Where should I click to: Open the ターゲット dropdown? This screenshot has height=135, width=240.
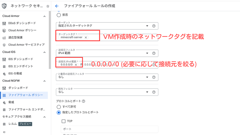(107, 26)
